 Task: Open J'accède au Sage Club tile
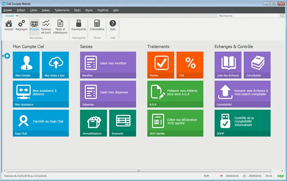point(41,123)
